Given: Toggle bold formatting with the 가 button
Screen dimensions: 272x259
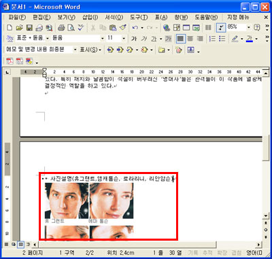Looking at the screenshot, I should tap(134, 39).
